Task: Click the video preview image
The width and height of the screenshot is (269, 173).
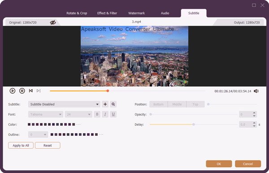Action: 134,56
